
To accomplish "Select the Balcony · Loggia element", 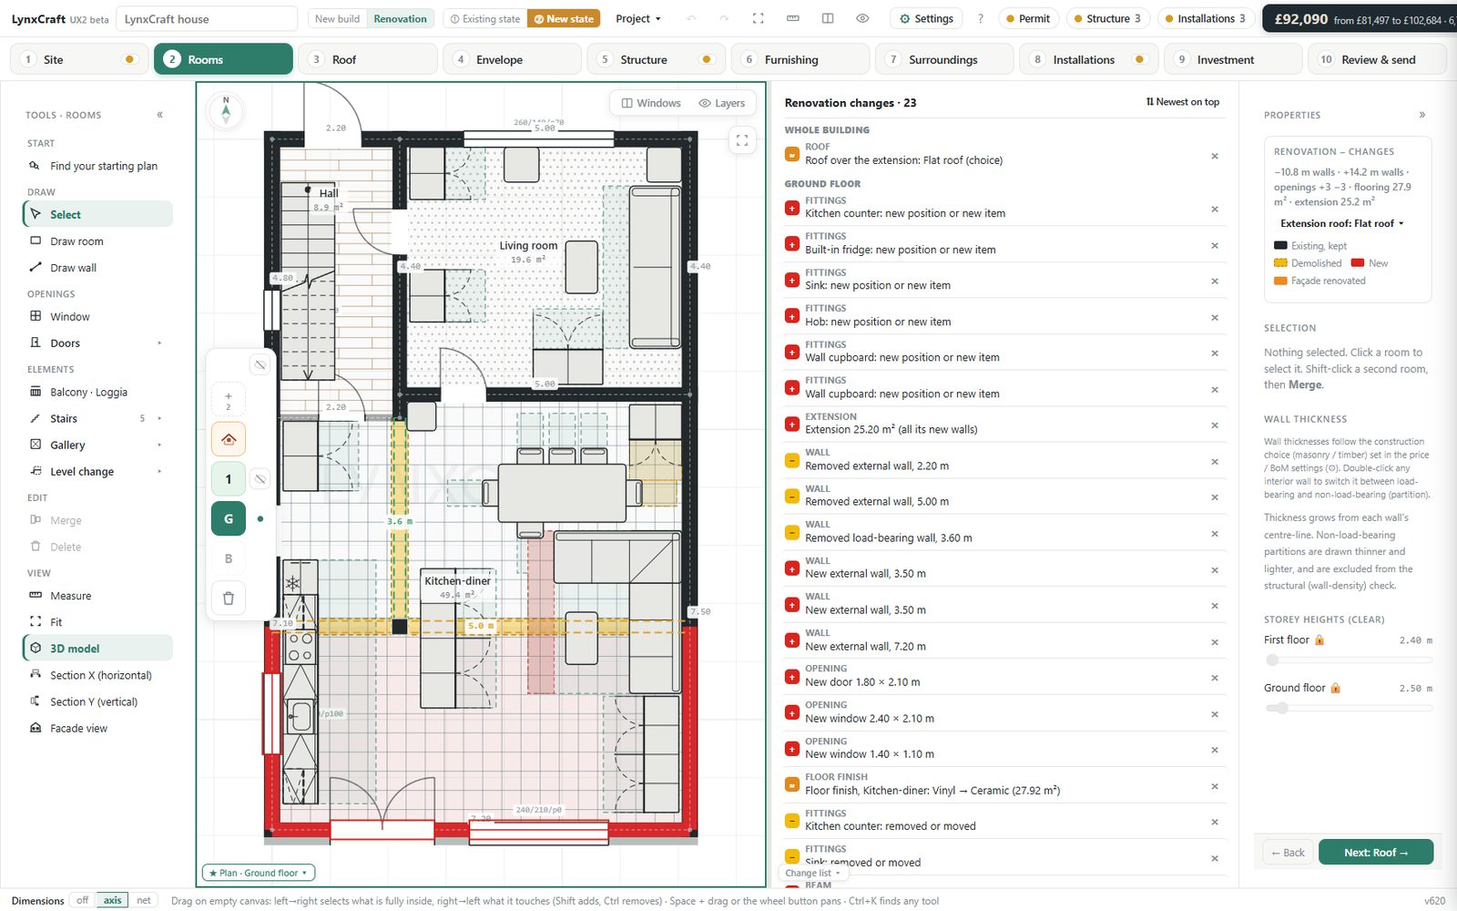I will [x=97, y=393].
